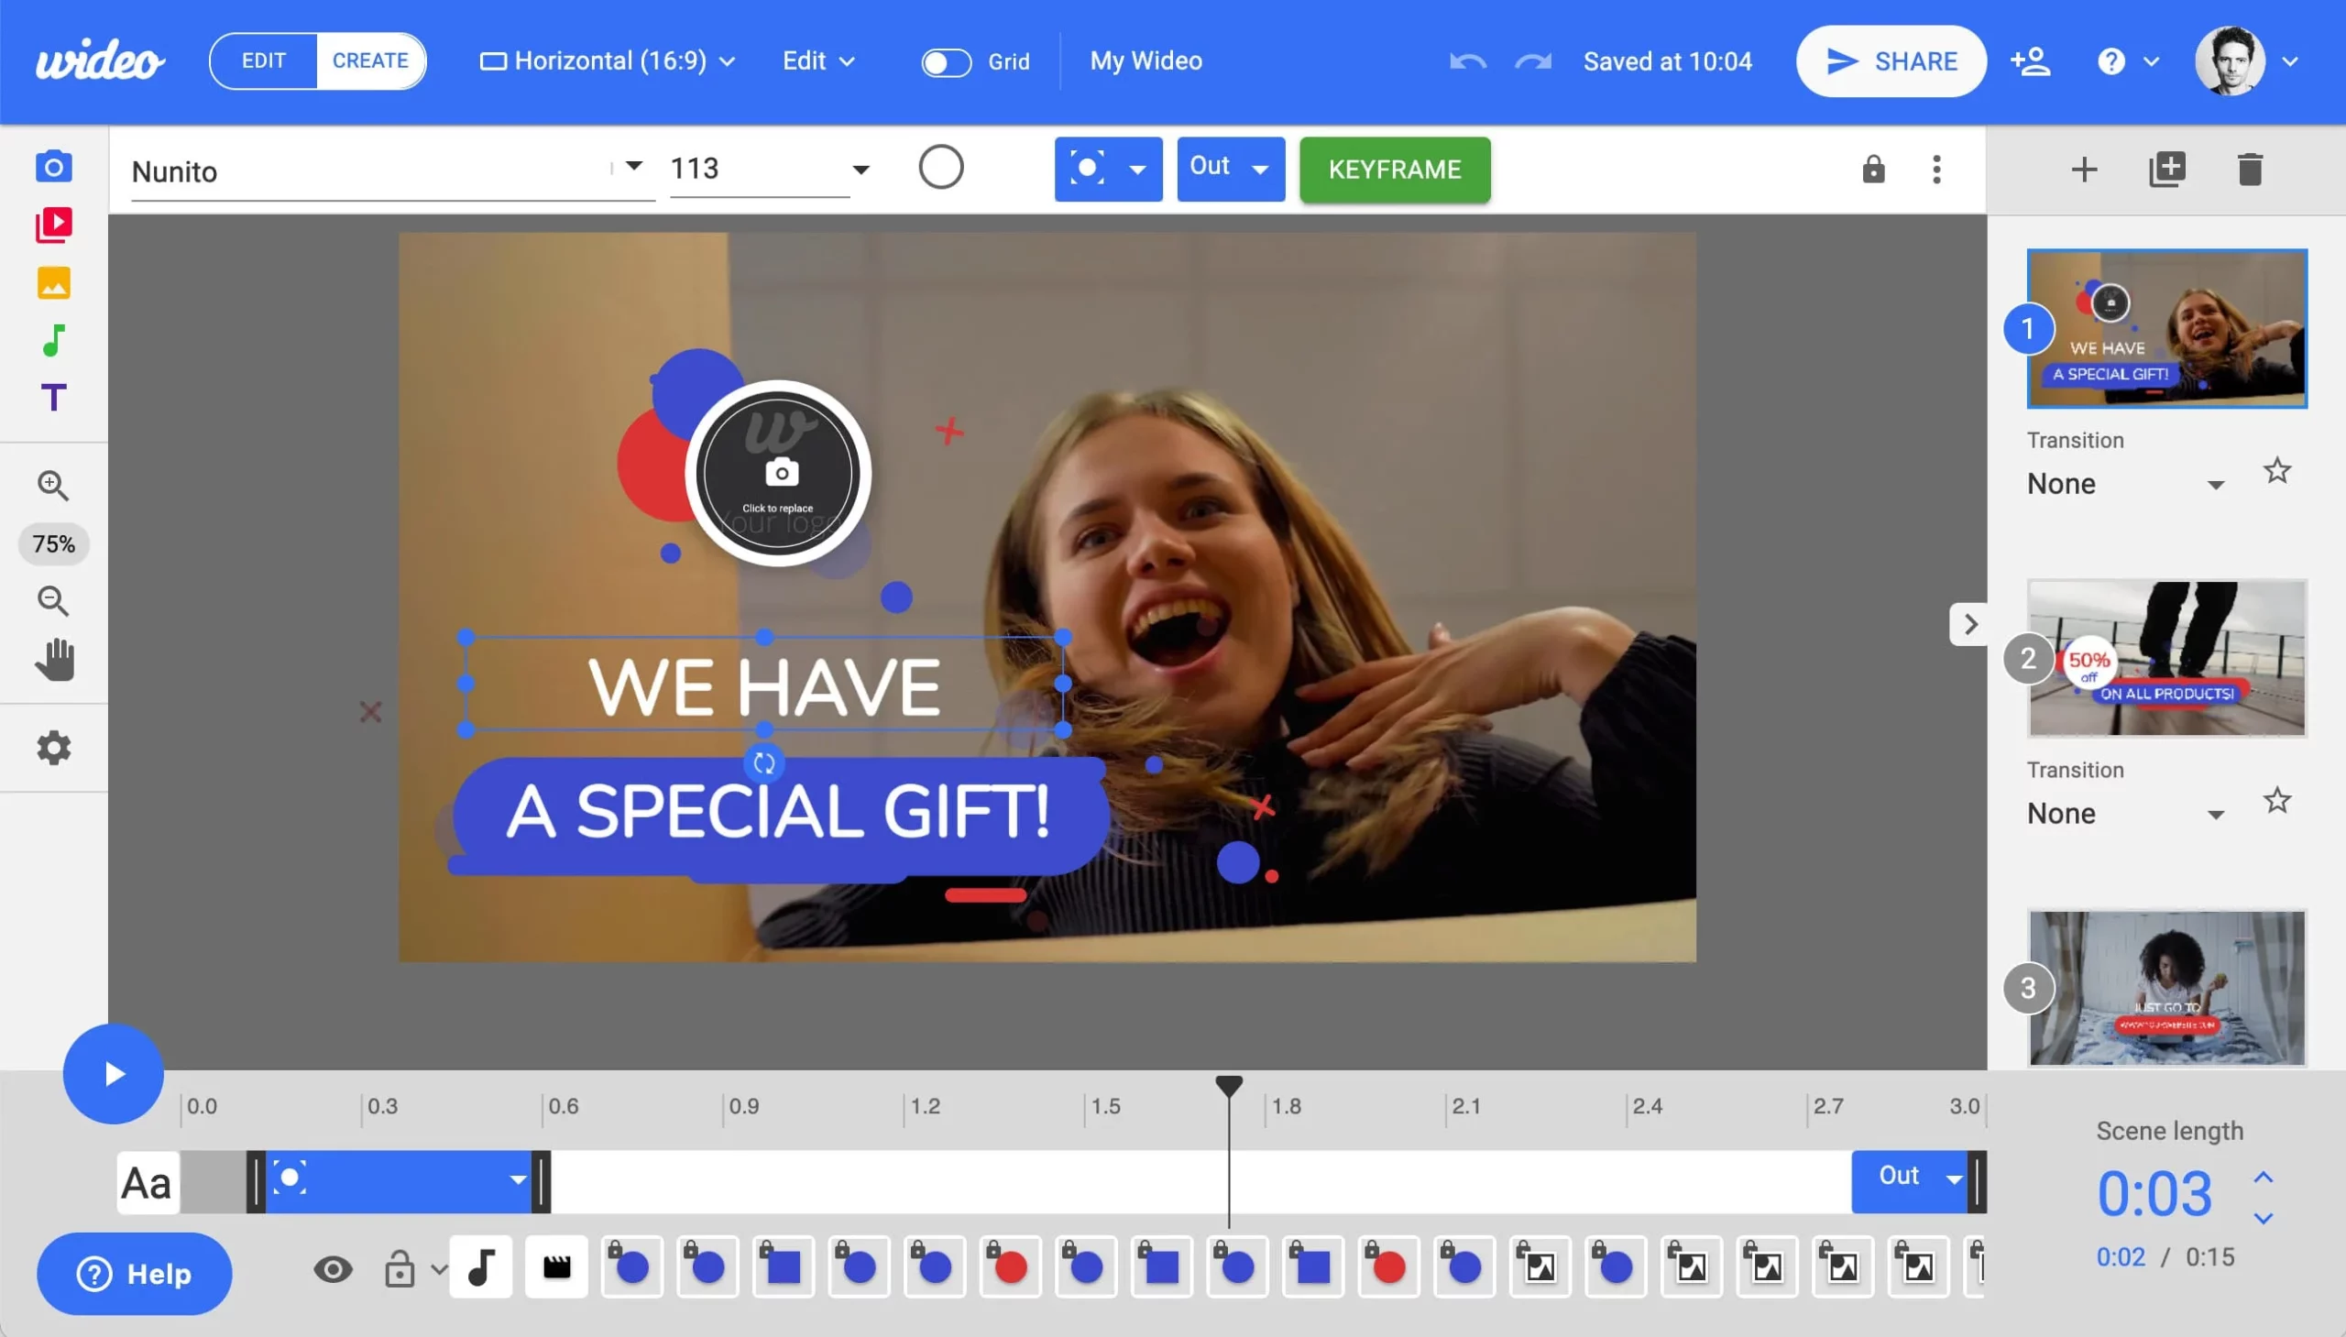Open the Edit menu in header

pos(817,61)
